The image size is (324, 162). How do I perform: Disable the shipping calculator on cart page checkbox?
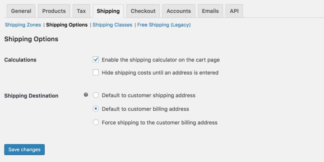pos(96,60)
